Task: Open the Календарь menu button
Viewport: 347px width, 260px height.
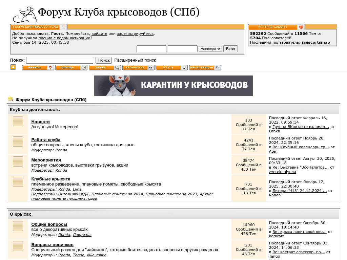Action: (x=138, y=68)
